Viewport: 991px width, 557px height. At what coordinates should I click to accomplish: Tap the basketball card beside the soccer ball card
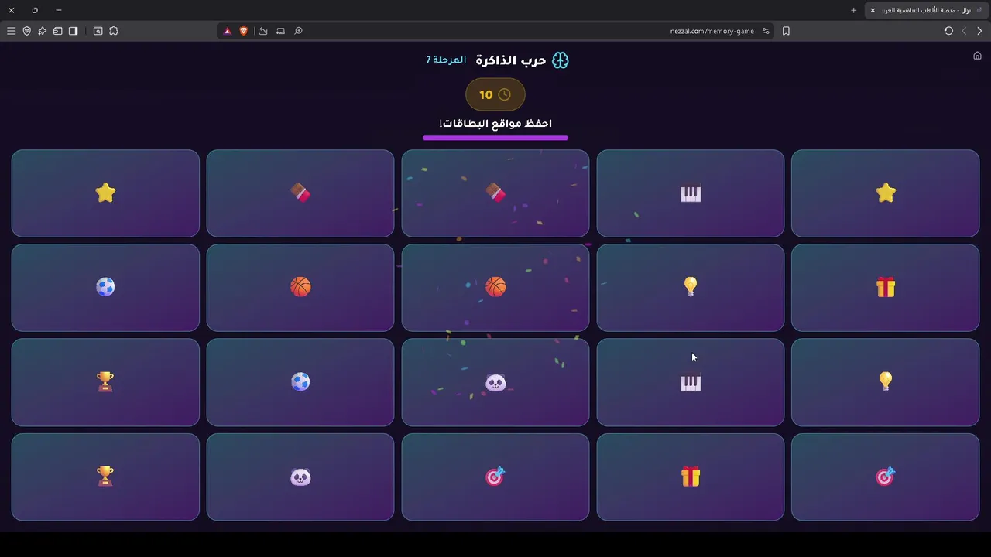(x=300, y=288)
